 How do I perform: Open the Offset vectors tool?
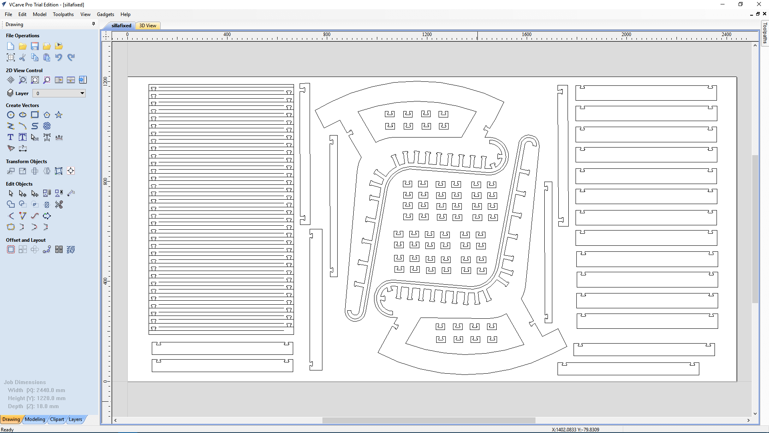click(x=11, y=249)
